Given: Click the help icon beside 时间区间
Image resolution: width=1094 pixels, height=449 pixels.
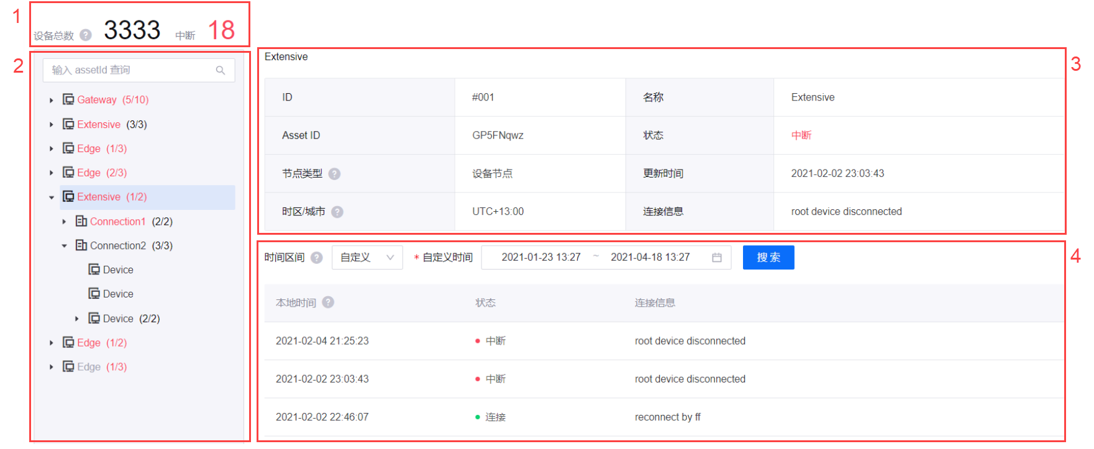Looking at the screenshot, I should 317,258.
